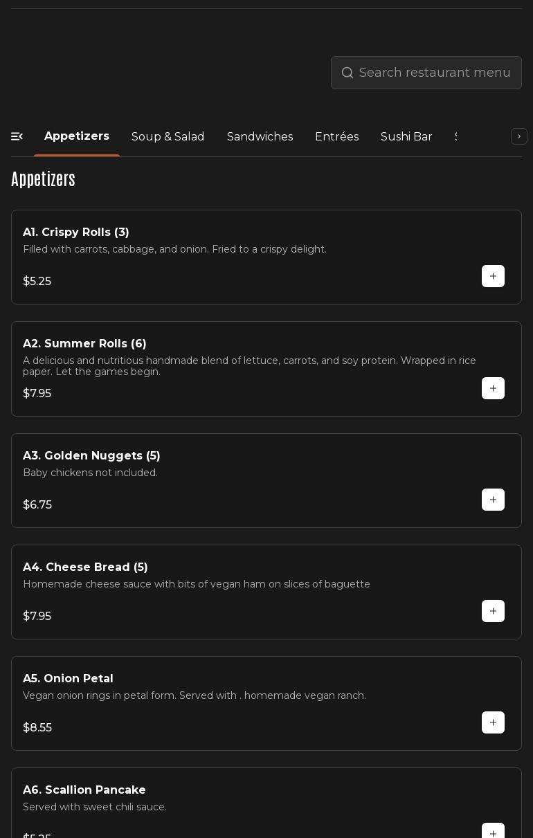533x838 pixels.
Task: Add A5. Onion Petal using plus icon
Action: 493,722
